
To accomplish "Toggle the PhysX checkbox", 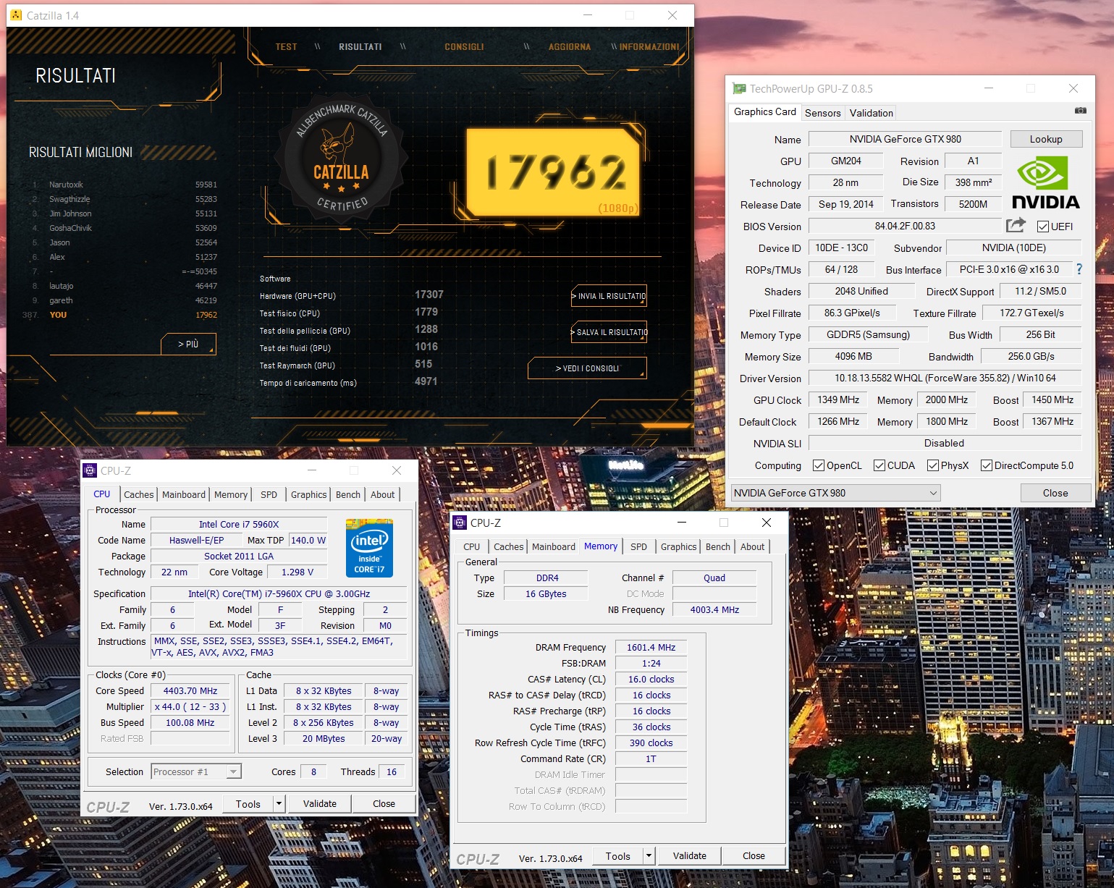I will click(x=933, y=465).
